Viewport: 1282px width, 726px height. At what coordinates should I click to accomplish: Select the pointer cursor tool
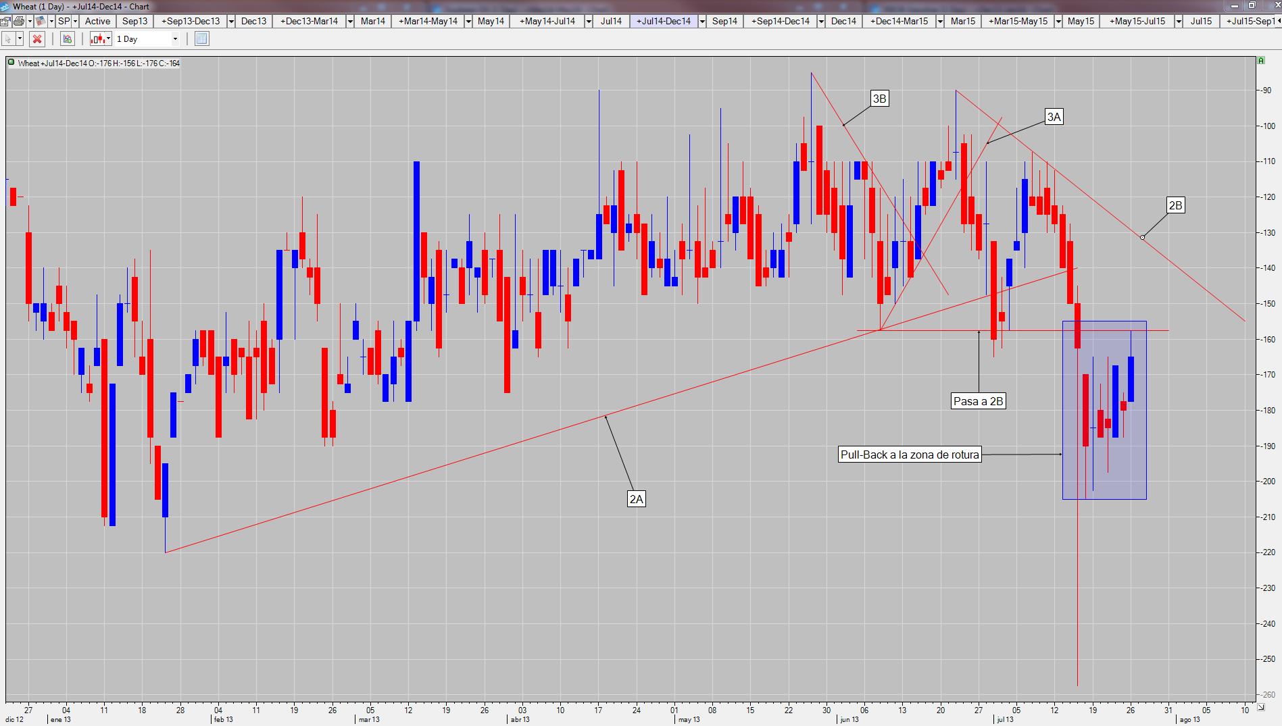(x=8, y=38)
